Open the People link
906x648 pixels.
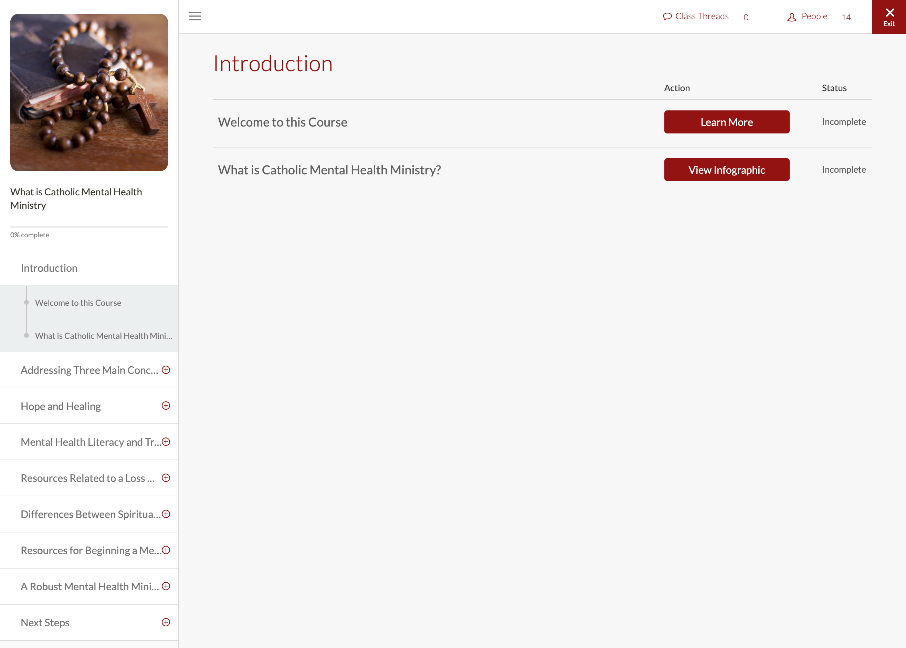coord(814,17)
